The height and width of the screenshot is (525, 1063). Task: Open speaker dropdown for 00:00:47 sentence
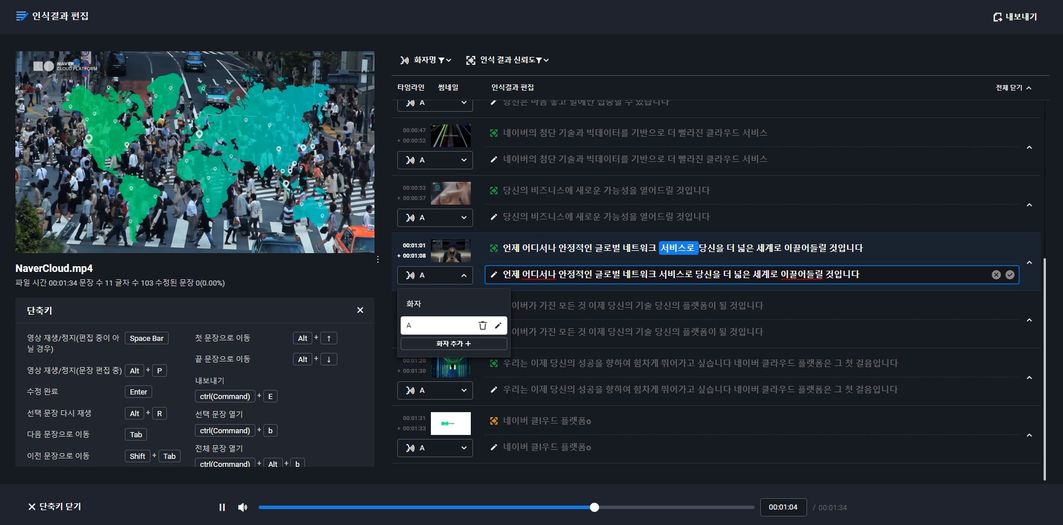coord(435,160)
